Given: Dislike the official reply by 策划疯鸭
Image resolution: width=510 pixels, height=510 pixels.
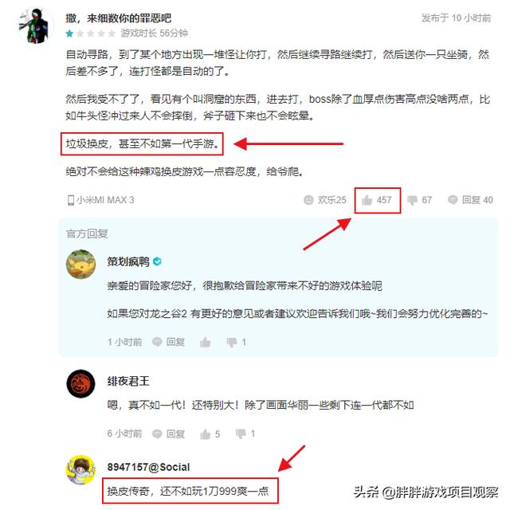Looking at the screenshot, I should 232,342.
